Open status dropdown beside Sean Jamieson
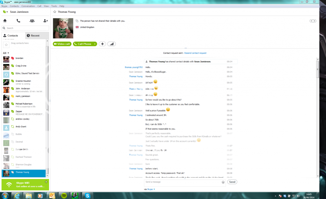 coord(5,12)
